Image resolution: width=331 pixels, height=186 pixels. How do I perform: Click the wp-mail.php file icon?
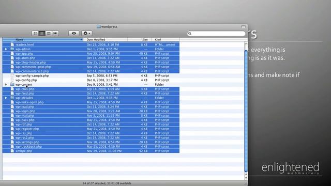click(12, 116)
